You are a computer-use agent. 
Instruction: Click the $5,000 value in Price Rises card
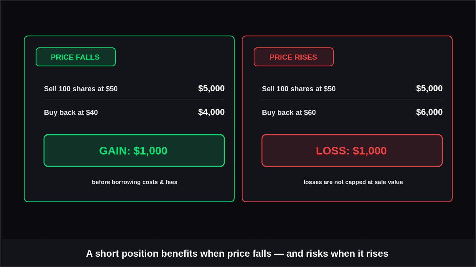429,88
